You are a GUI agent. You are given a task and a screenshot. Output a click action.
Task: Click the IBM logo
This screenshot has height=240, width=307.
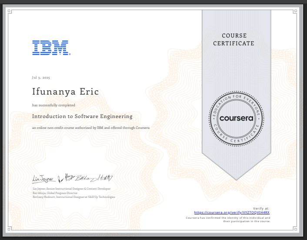click(x=50, y=48)
